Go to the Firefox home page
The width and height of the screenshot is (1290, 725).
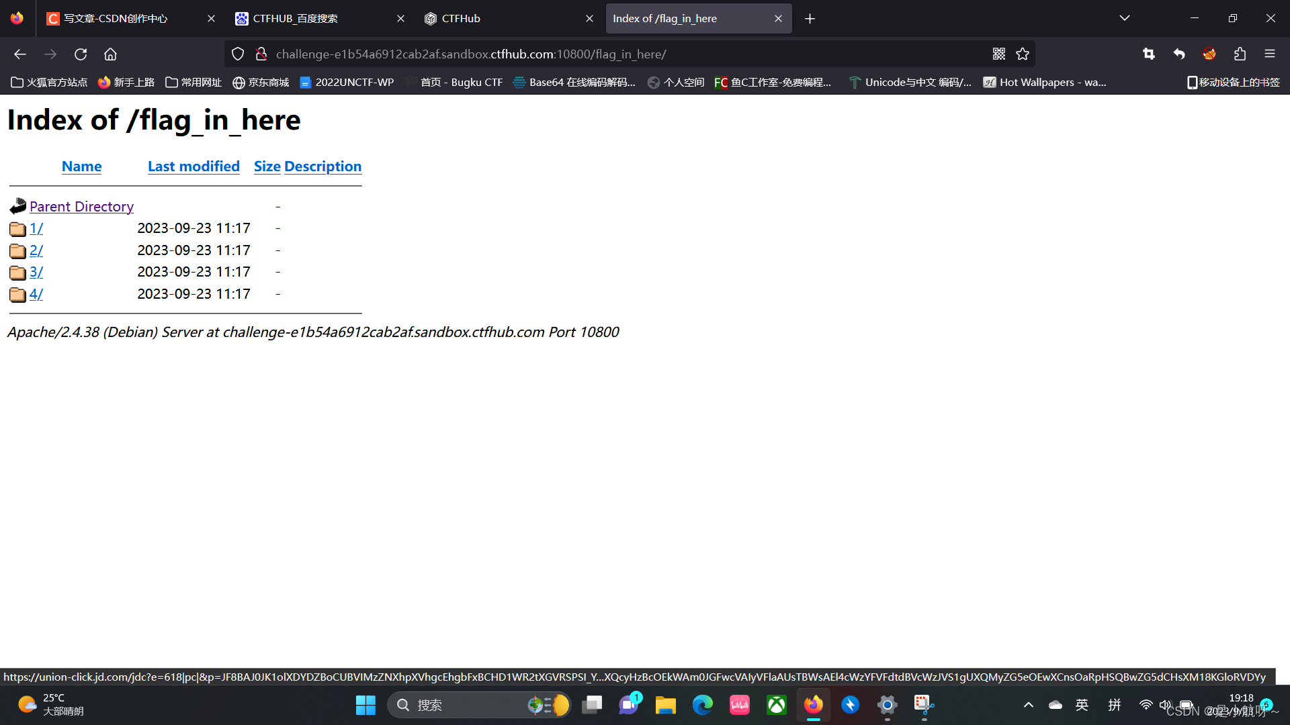(x=110, y=54)
